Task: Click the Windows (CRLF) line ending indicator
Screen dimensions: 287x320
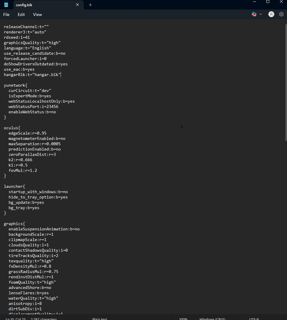Action: (x=212, y=319)
